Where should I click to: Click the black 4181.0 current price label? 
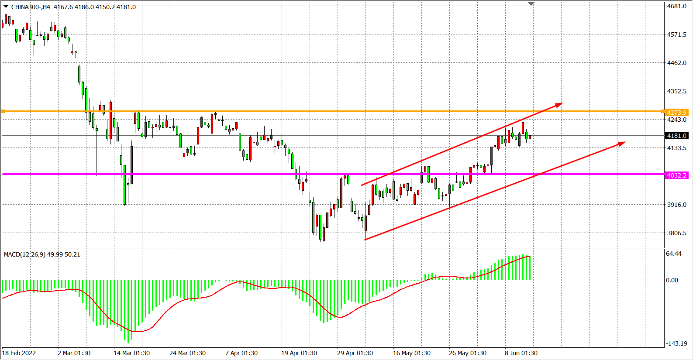(x=676, y=136)
